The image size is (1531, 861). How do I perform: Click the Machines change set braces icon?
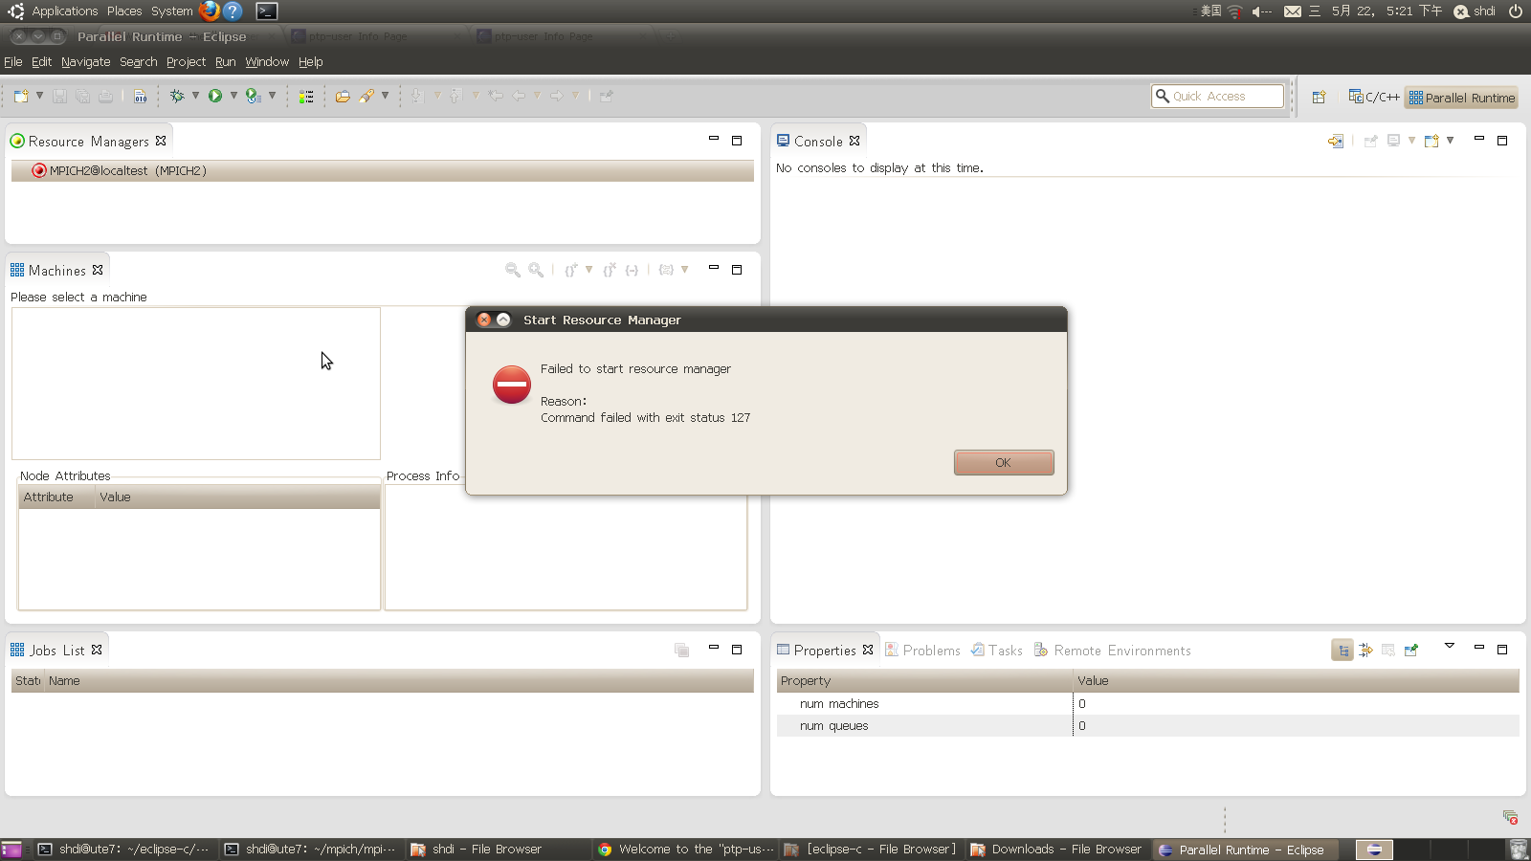click(667, 271)
